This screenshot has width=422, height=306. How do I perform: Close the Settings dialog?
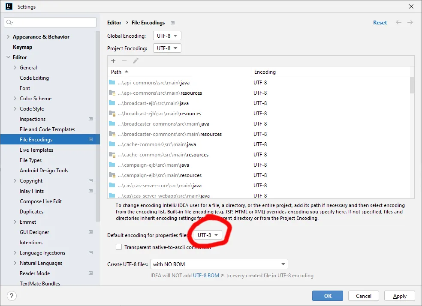pos(411,6)
